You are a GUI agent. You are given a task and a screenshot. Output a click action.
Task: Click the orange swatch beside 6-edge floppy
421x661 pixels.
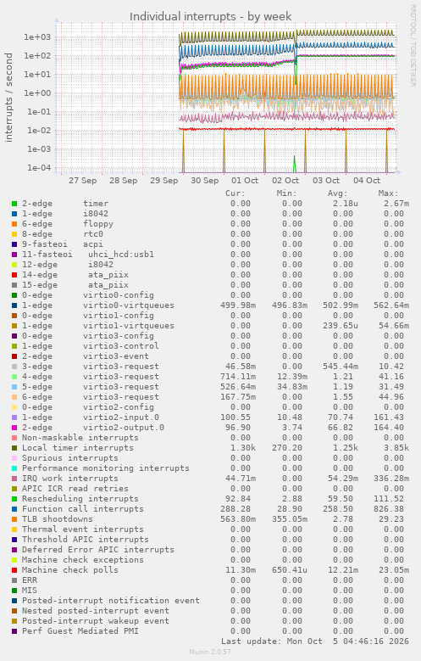point(14,224)
